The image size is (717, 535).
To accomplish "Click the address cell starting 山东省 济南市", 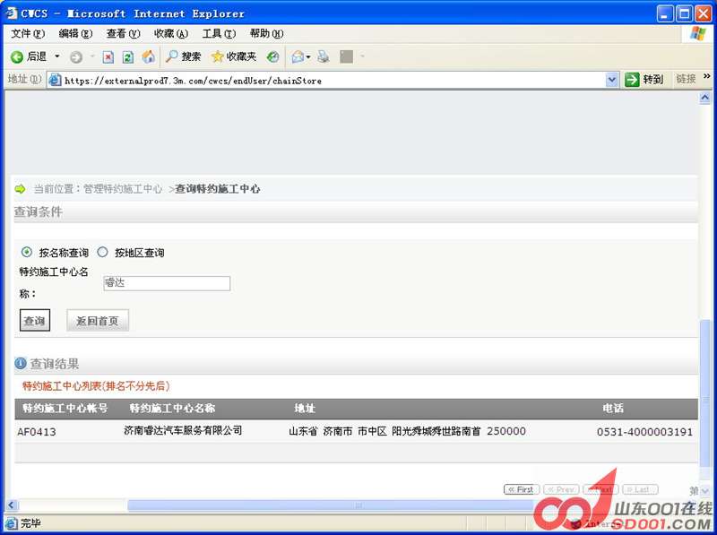I will click(x=407, y=431).
